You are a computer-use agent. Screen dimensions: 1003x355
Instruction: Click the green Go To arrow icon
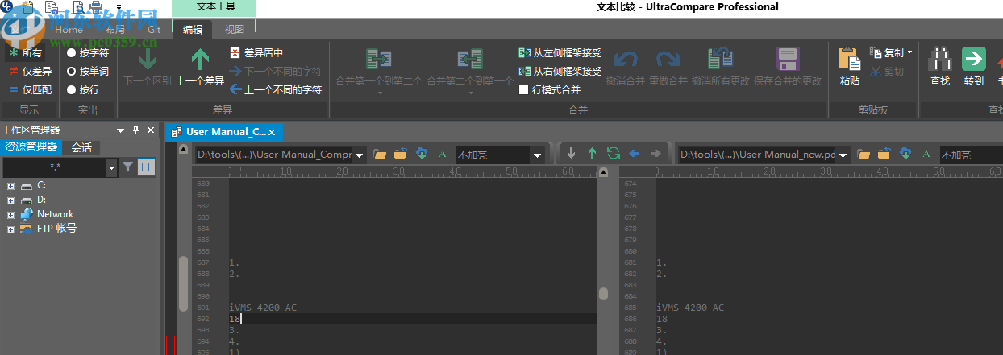pyautogui.click(x=974, y=59)
